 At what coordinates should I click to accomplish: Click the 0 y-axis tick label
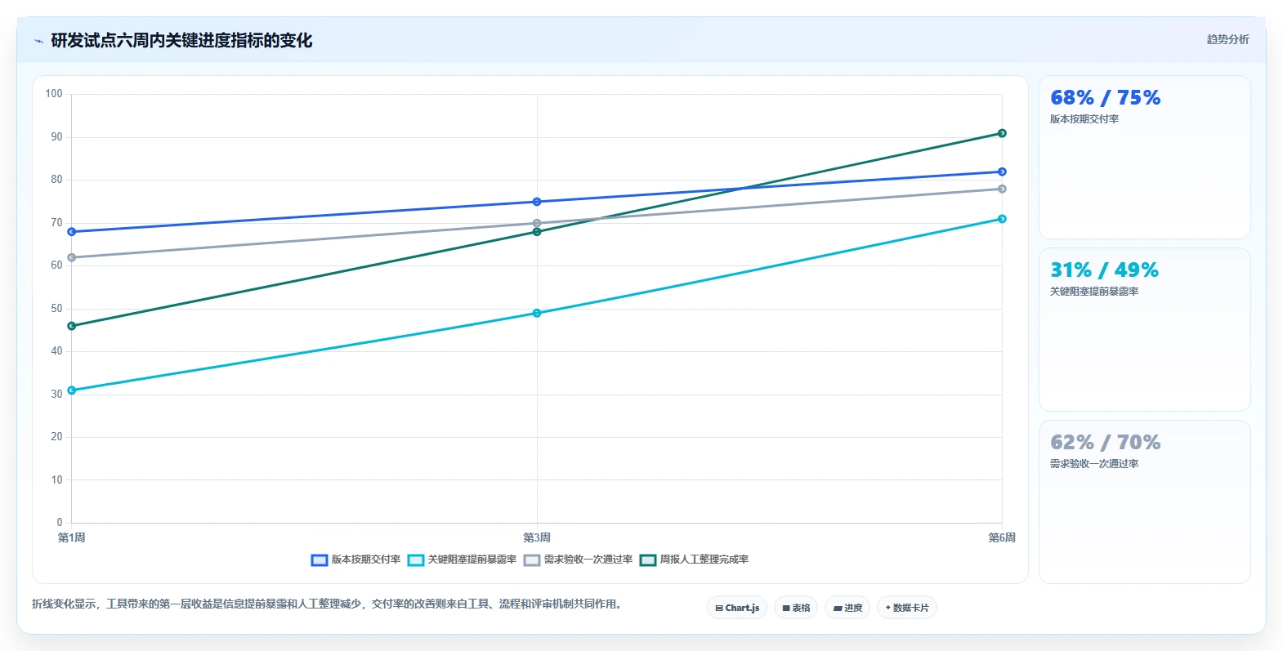60,523
